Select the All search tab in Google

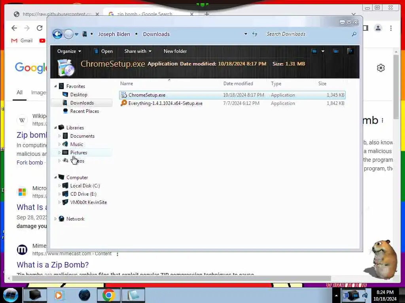(20, 92)
